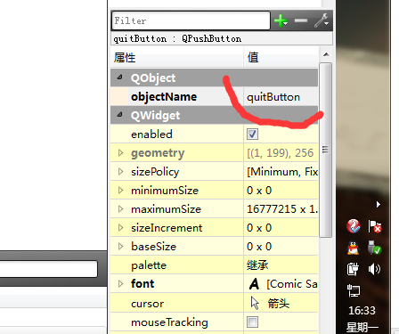Open the volume speaker icon
The image size is (399, 334).
click(x=374, y=269)
